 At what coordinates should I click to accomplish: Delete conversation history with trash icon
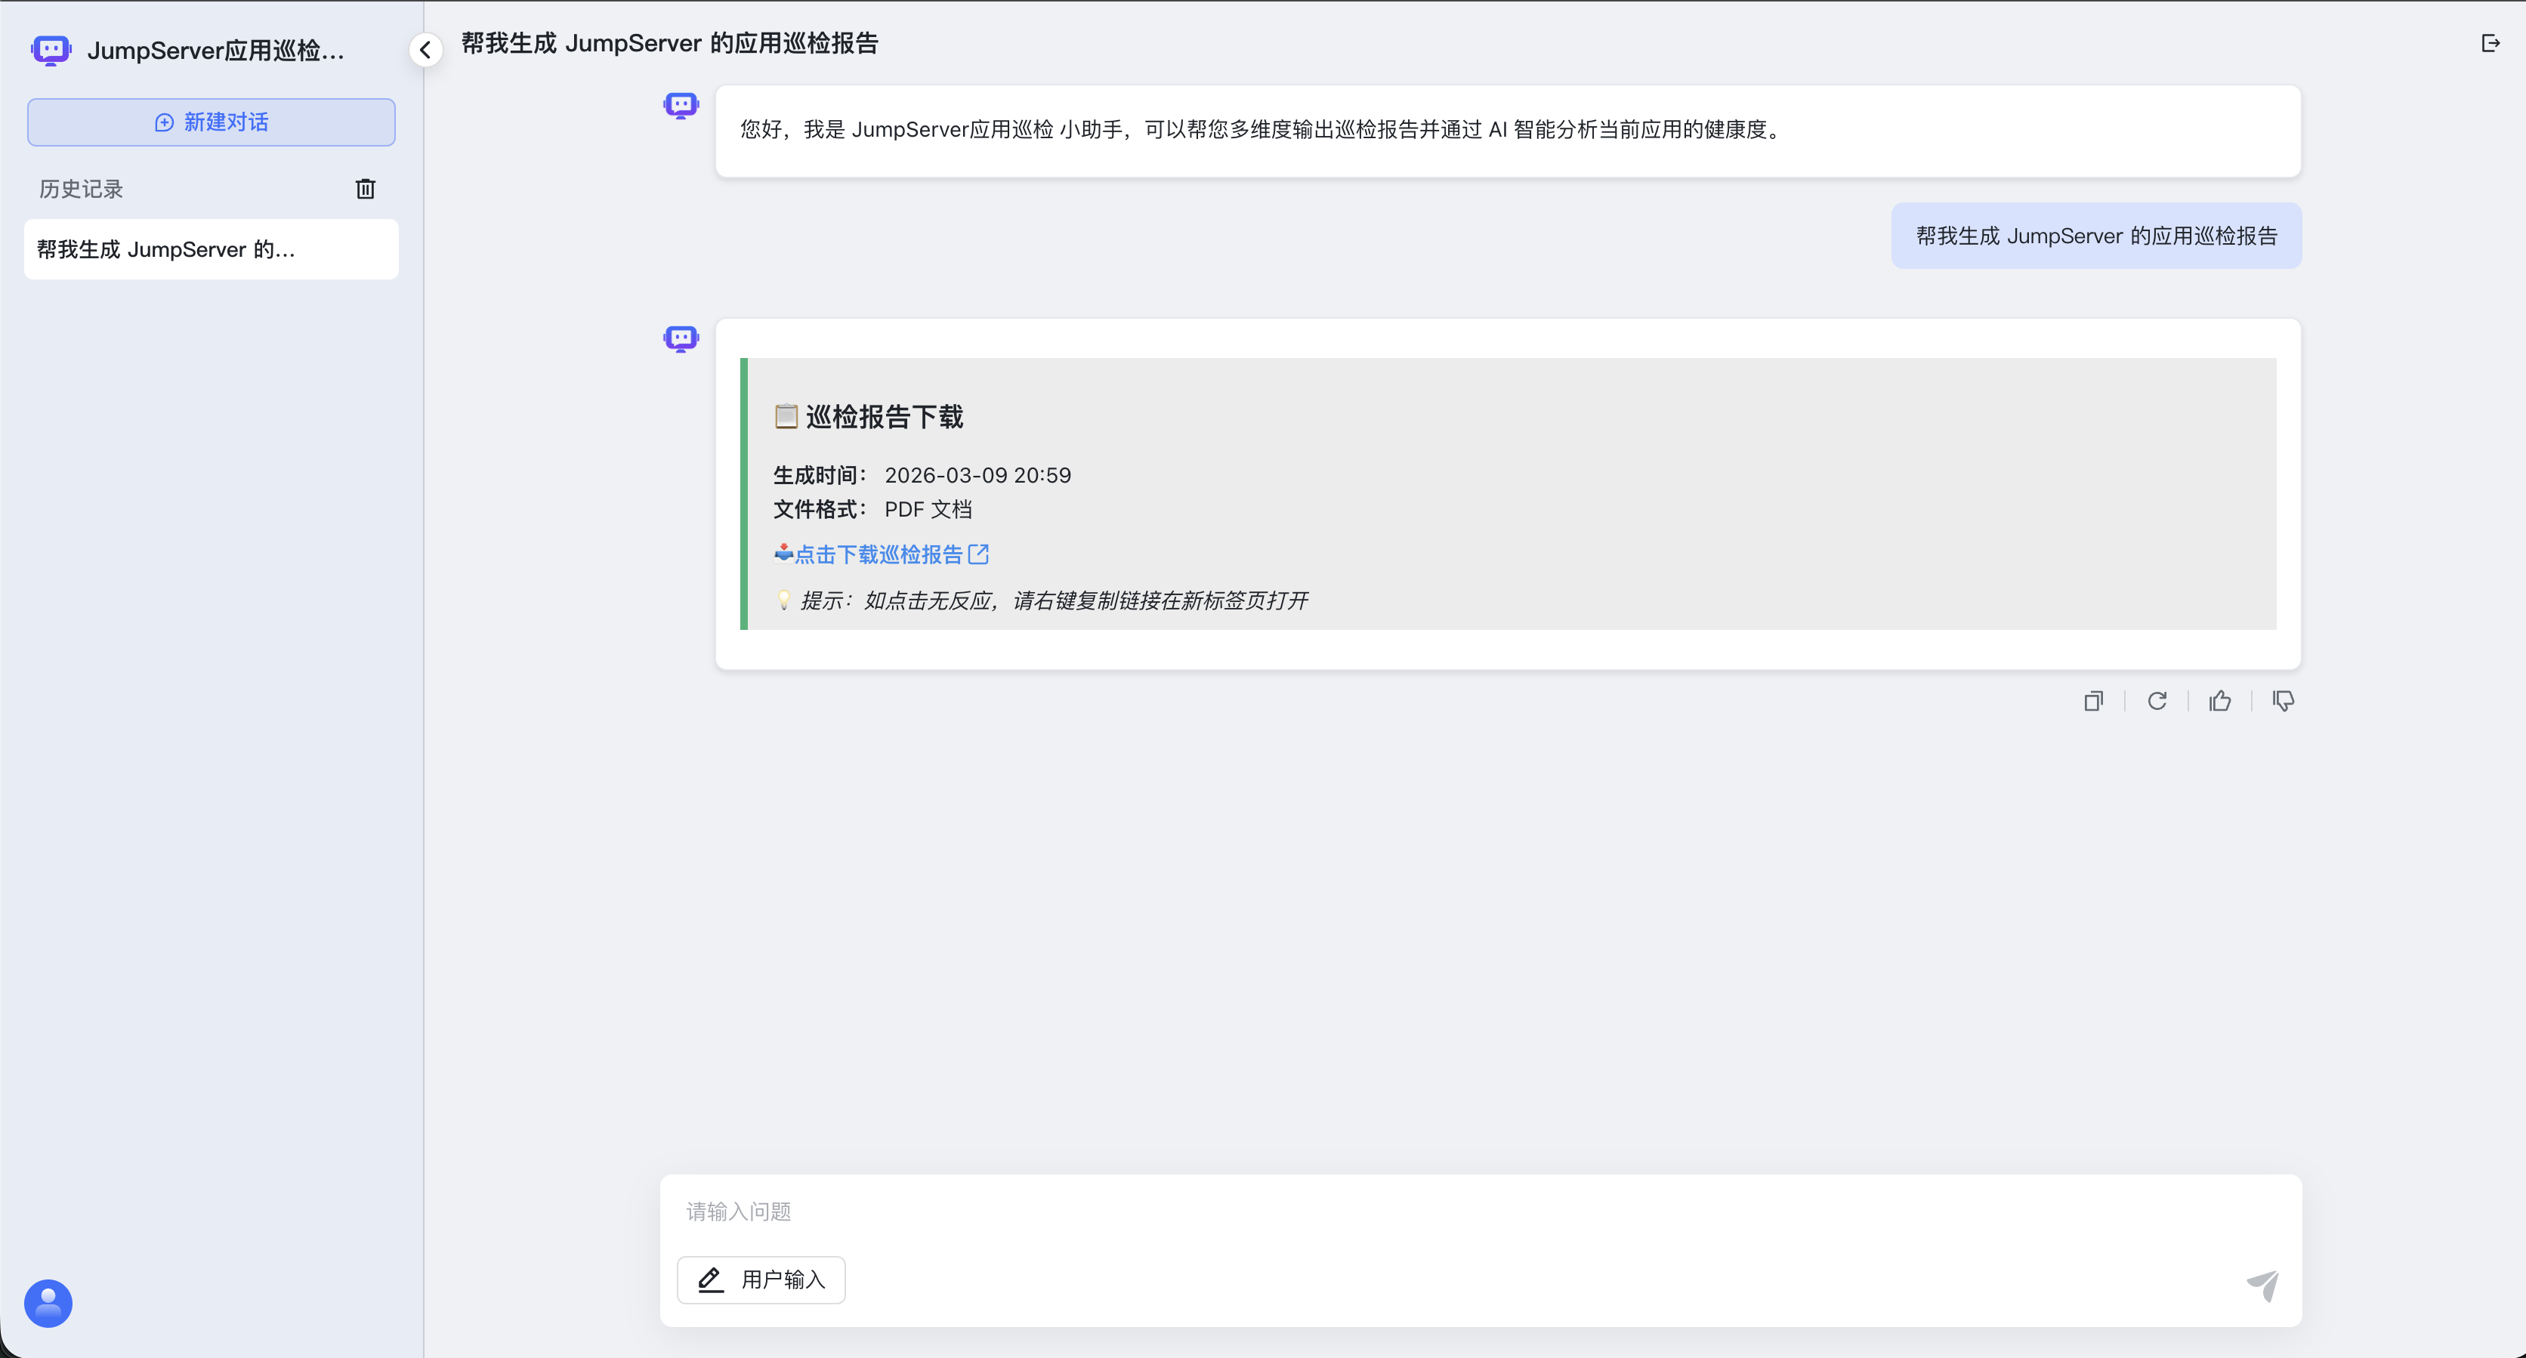(x=365, y=188)
